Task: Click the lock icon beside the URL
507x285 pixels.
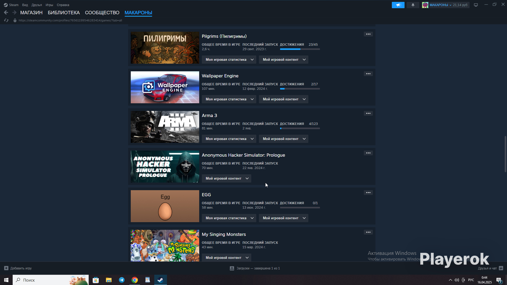Action: coord(15,20)
